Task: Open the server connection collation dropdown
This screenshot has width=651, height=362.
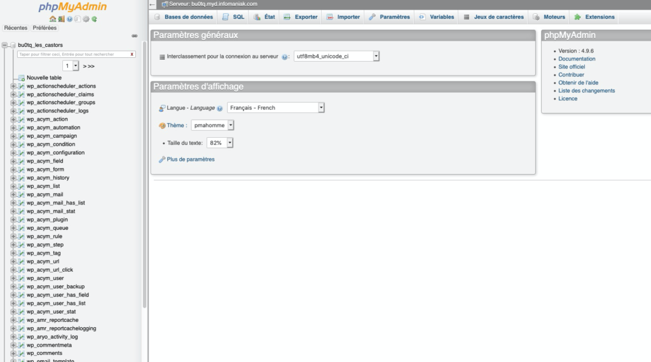Action: [336, 57]
